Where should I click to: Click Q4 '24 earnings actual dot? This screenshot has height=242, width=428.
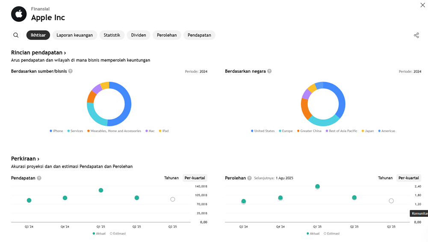pyautogui.click(x=280, y=198)
